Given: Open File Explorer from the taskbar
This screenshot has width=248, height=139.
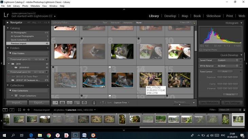Looking at the screenshot, I should [40, 135].
